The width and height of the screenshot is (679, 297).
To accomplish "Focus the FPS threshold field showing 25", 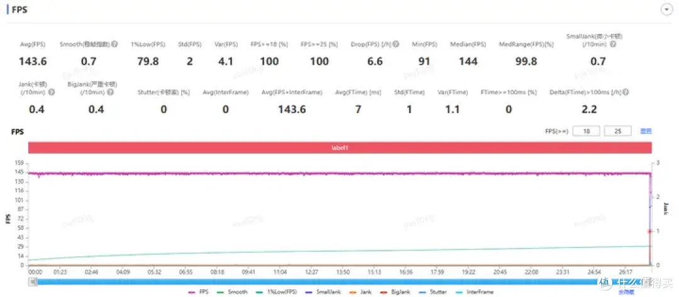I will point(617,131).
